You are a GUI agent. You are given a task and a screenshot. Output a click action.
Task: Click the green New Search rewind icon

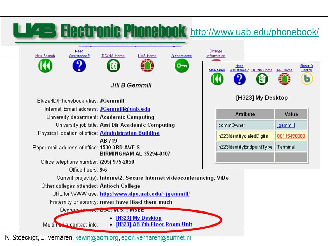(45, 66)
